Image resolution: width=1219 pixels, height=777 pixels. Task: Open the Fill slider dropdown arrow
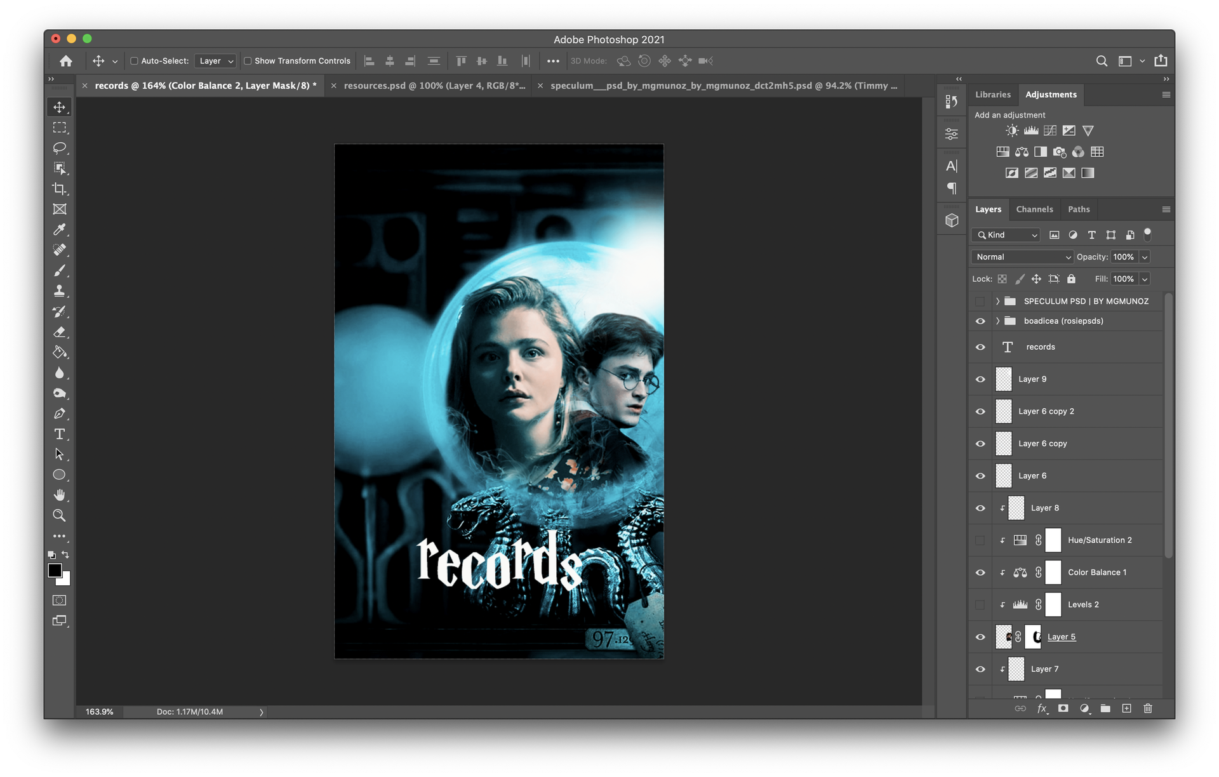[x=1144, y=279]
